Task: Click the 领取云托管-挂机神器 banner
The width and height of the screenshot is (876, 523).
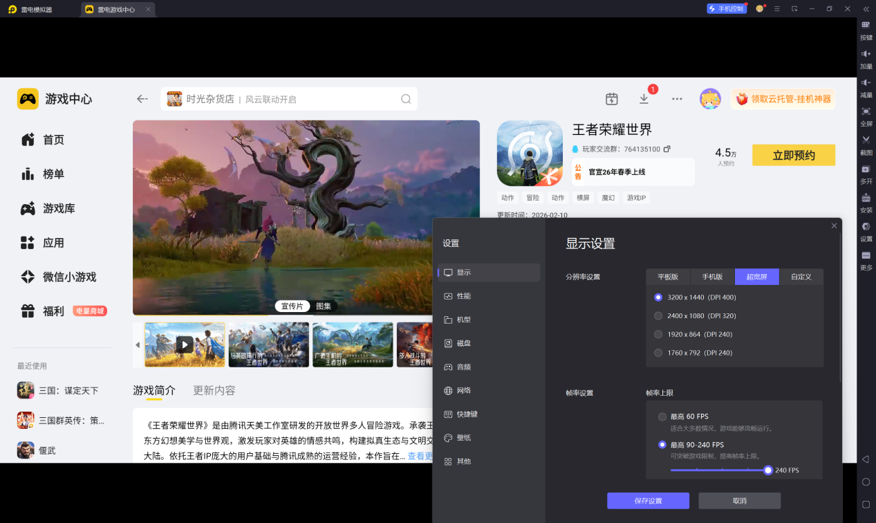Action: click(x=783, y=99)
